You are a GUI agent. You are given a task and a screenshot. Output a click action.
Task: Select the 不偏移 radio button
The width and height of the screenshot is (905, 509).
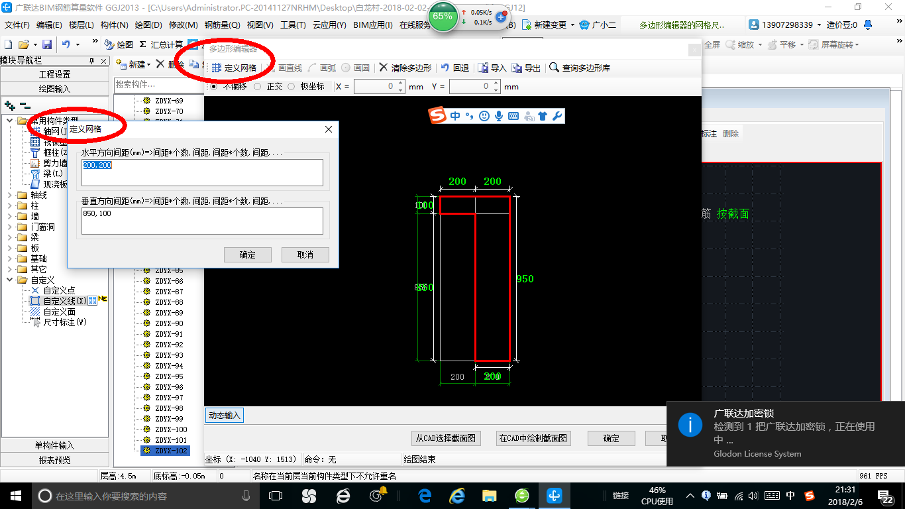point(213,86)
